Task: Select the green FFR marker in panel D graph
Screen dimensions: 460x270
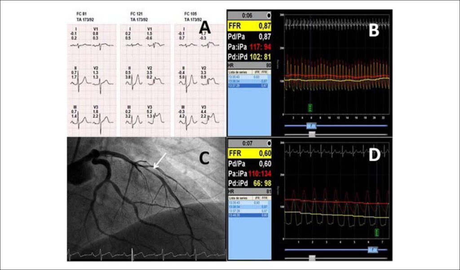Action: [377, 233]
